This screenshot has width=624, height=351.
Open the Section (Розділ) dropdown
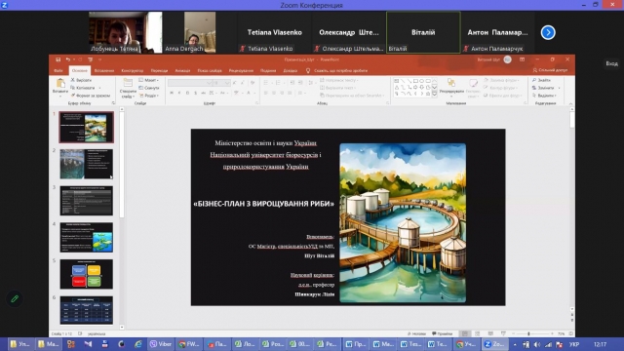[149, 96]
